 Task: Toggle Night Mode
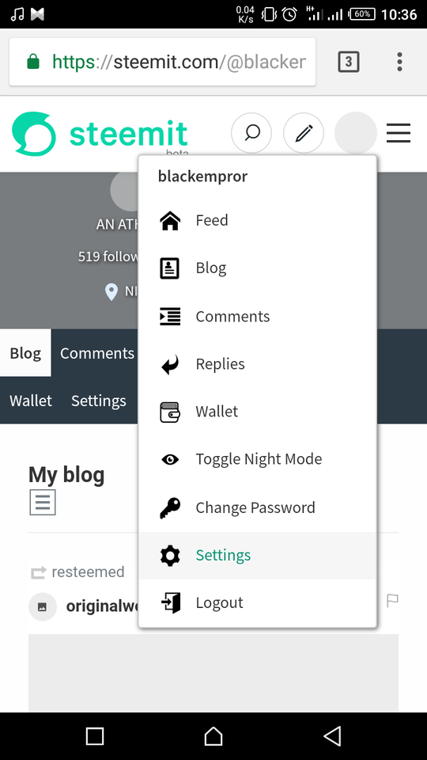pos(258,459)
